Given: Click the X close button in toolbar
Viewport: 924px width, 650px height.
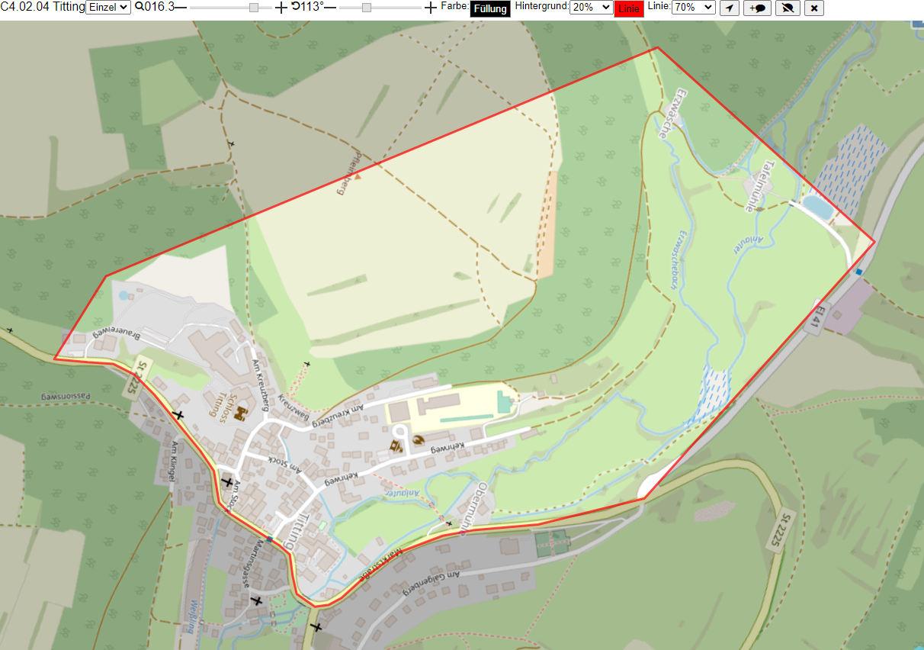Looking at the screenshot, I should tap(814, 8).
